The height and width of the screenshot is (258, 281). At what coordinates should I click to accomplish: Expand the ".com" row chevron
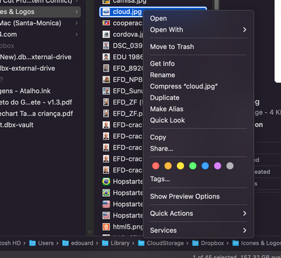(77, 34)
